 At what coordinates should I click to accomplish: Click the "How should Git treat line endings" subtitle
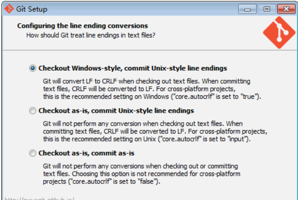click(x=91, y=34)
